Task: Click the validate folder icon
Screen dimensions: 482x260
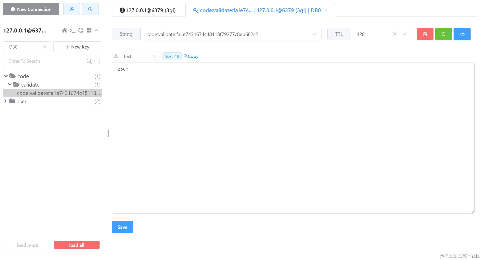Action: tap(16, 84)
